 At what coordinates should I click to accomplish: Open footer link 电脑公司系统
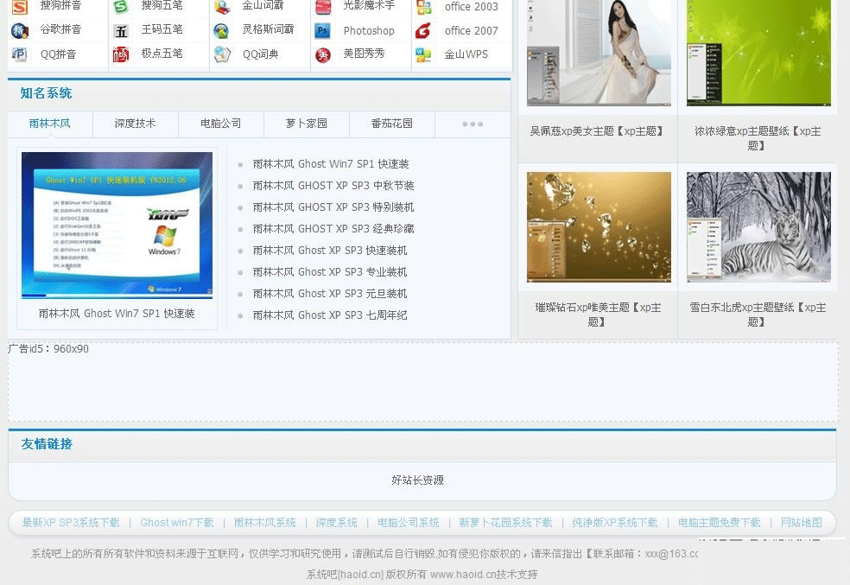[x=409, y=523]
